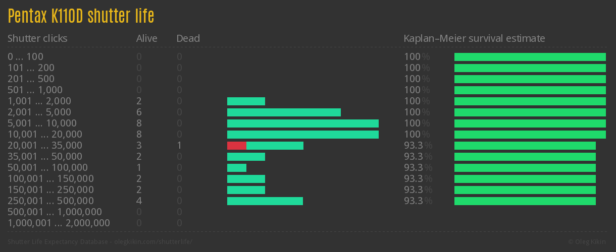The height and width of the screenshot is (252, 616).
Task: Open the olegkikin.com/shutterlife footer link
Action: coord(99,241)
